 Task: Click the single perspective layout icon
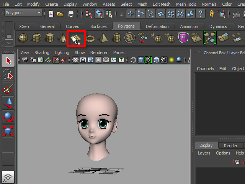[8, 177]
